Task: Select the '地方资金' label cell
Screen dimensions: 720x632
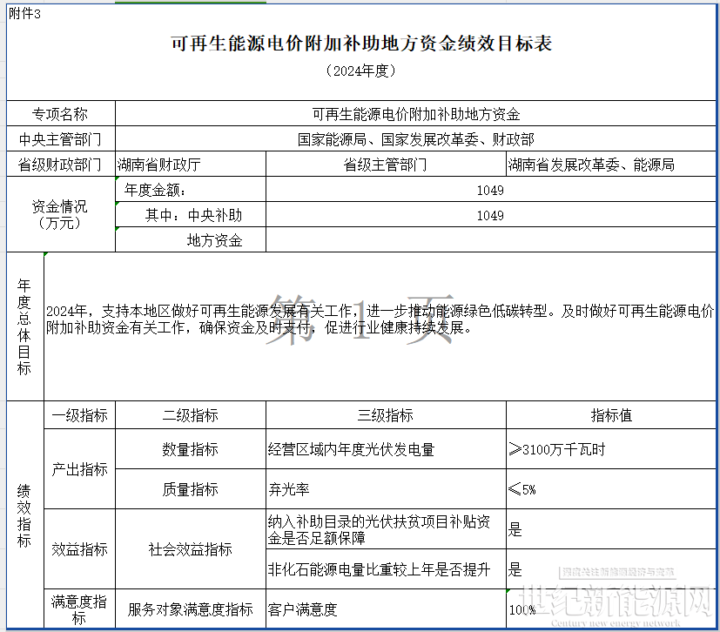Action: pyautogui.click(x=191, y=239)
